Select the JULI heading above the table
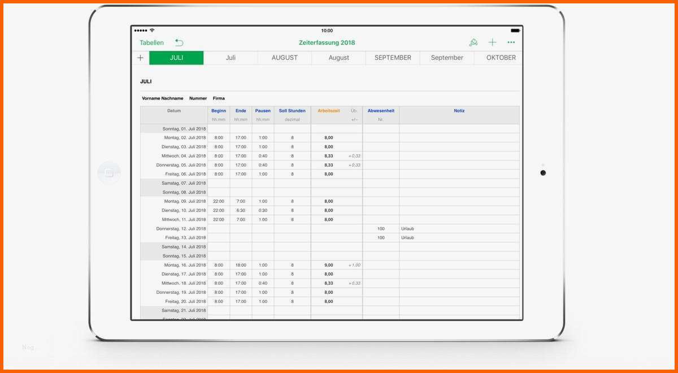 146,81
